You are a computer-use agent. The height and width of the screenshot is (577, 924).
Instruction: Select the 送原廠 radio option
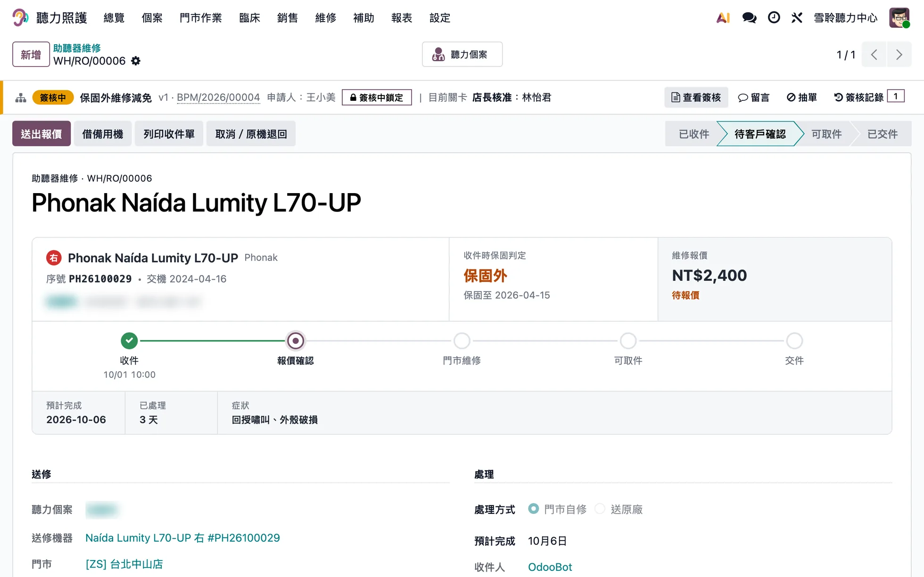click(x=600, y=509)
